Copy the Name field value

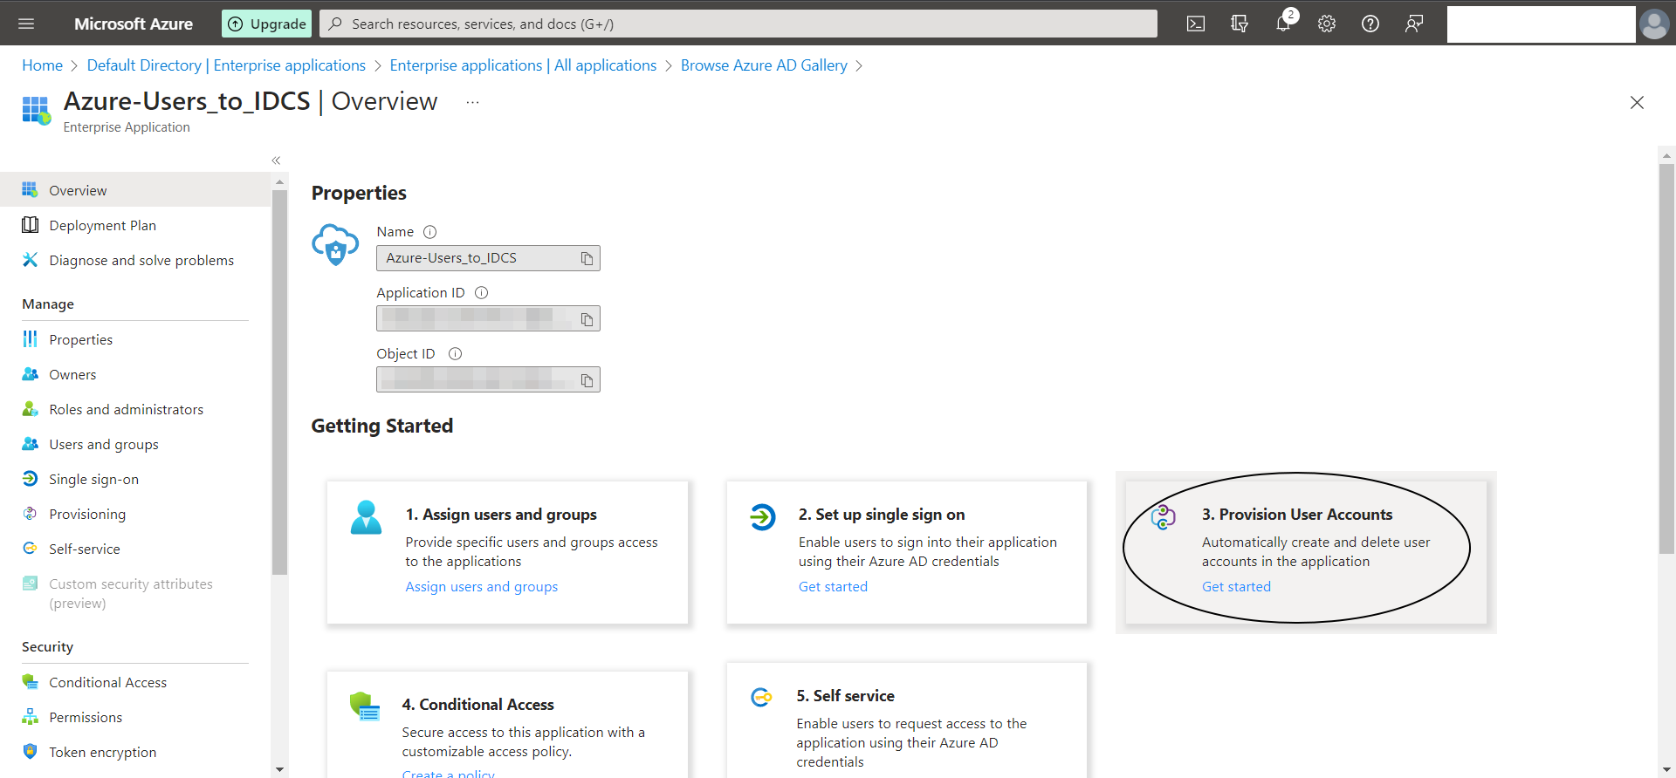(x=587, y=258)
